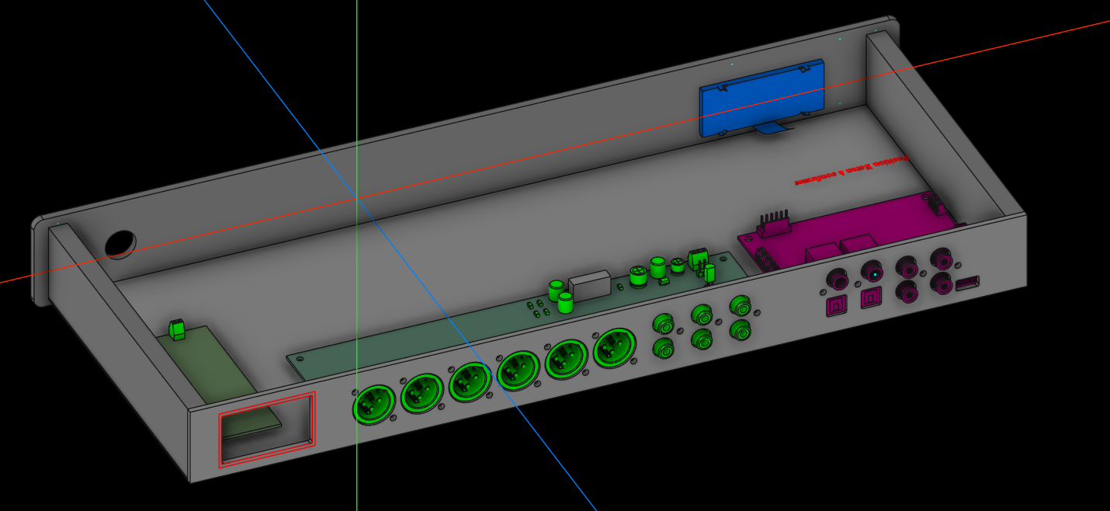This screenshot has width=1110, height=511.
Task: Click the red-outlined rectangular panel cutout
Action: point(268,429)
